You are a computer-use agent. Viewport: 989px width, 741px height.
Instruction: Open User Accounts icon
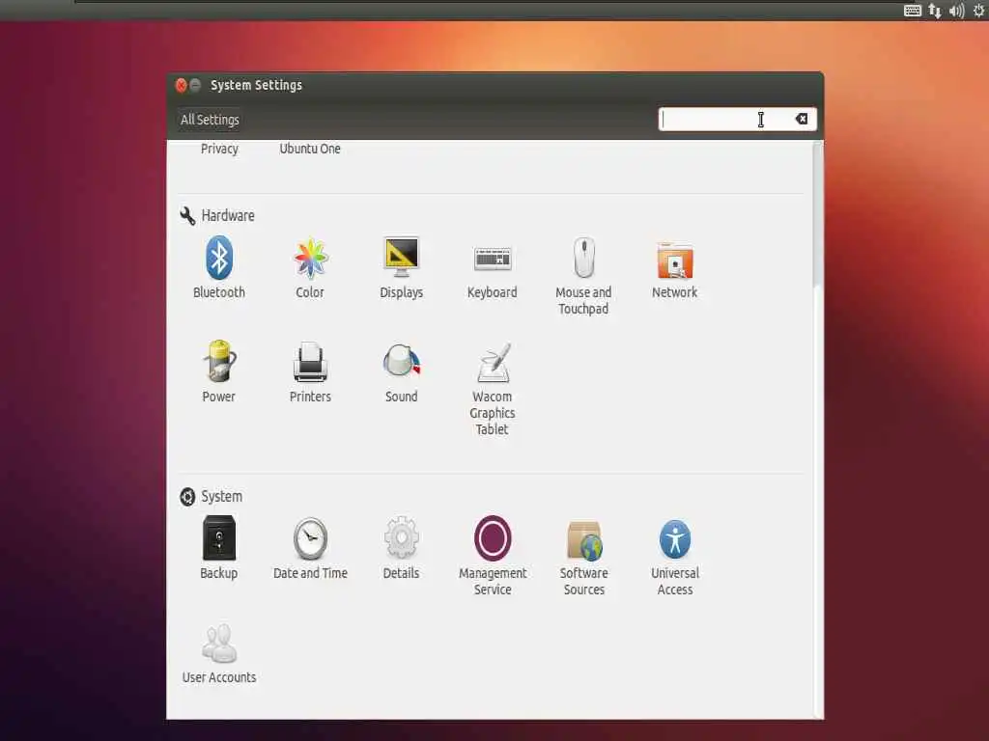[x=219, y=644]
